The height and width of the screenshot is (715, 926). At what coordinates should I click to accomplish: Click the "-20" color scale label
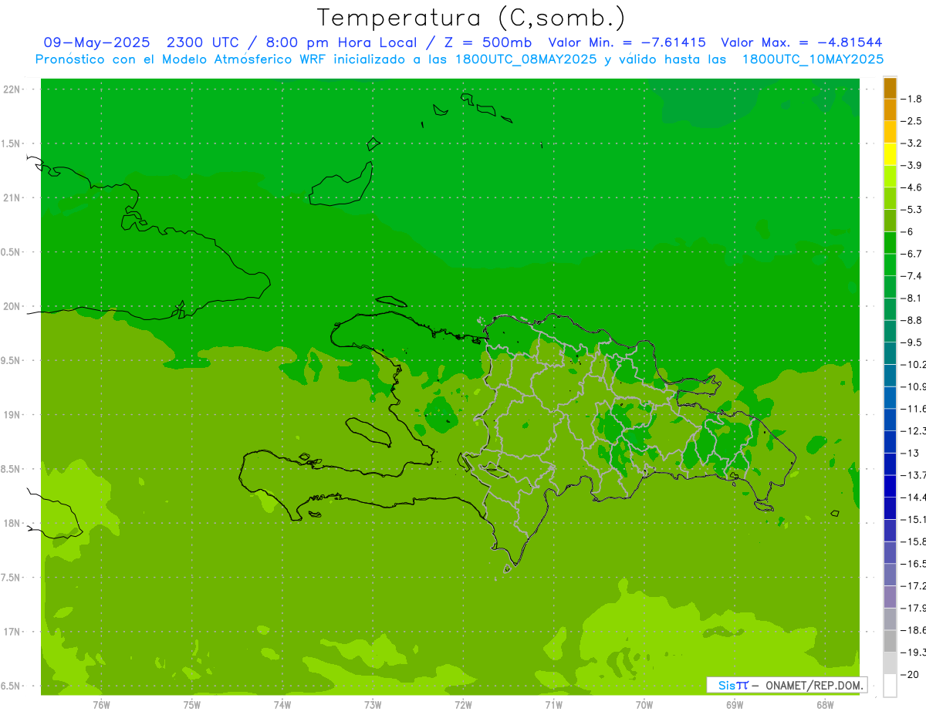(x=911, y=674)
